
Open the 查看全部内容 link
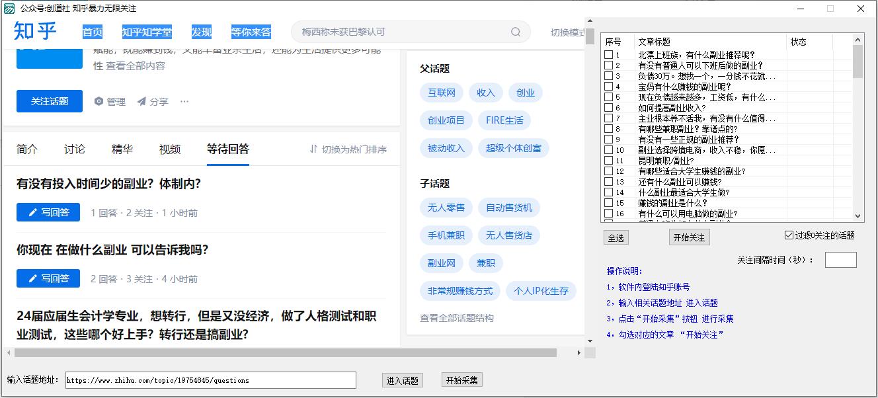[136, 65]
